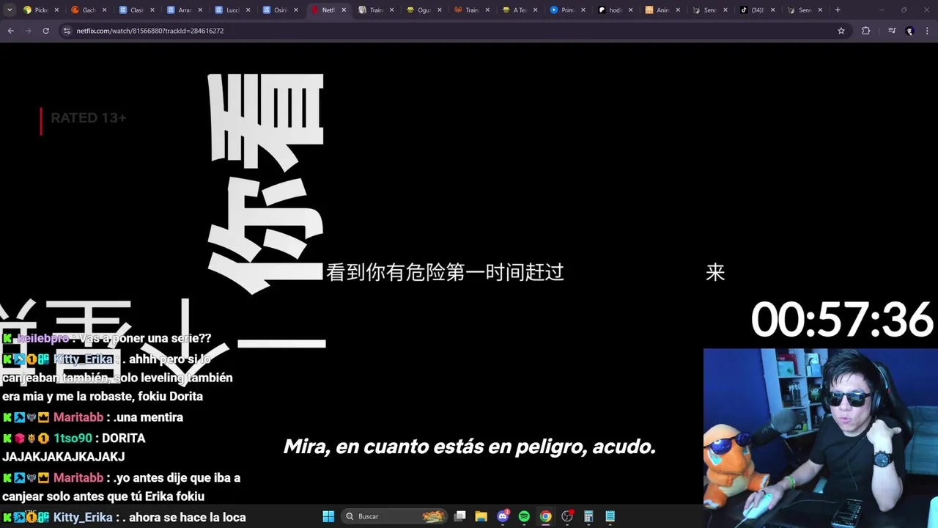Bookmark this page with the star

pos(841,31)
